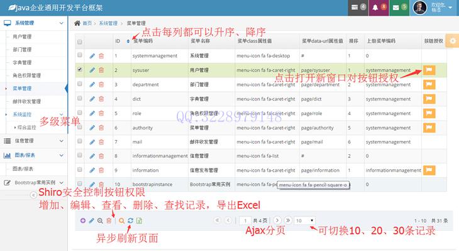Check the dict row checkbox
459x251 pixels.
pyautogui.click(x=80, y=98)
